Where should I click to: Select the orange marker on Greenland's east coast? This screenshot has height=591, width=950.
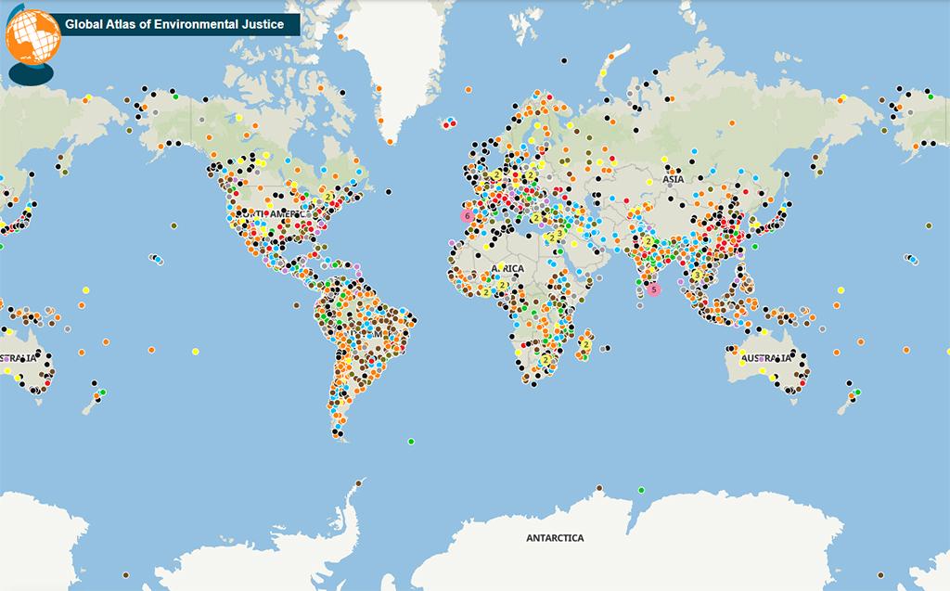[x=469, y=90]
